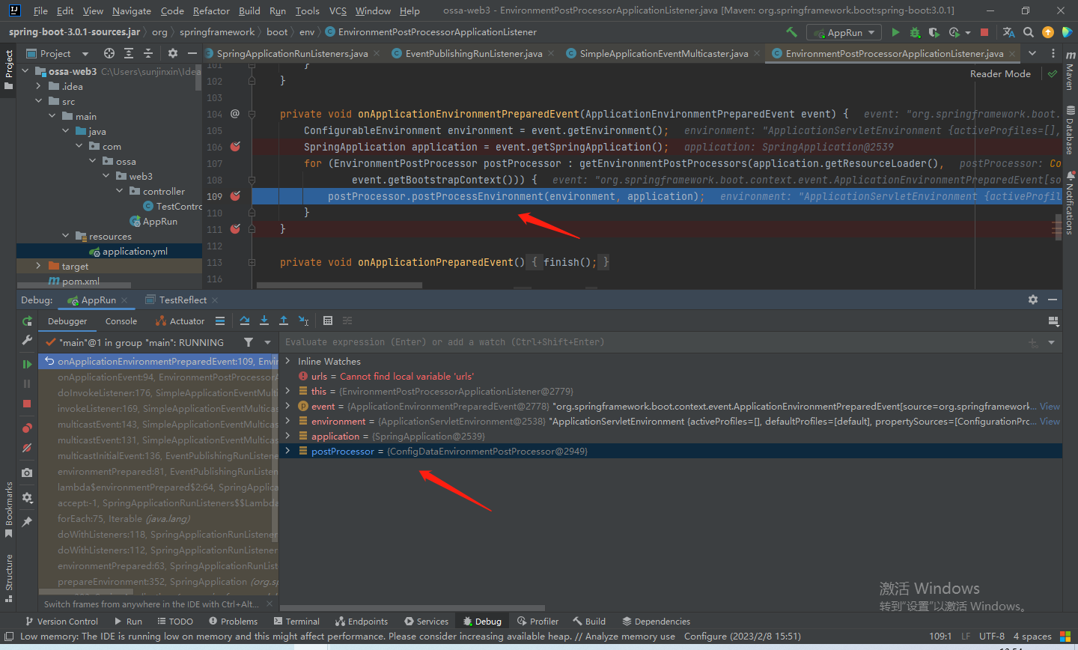Click the Run to Cursor debugger icon
1078x650 pixels.
click(x=303, y=321)
